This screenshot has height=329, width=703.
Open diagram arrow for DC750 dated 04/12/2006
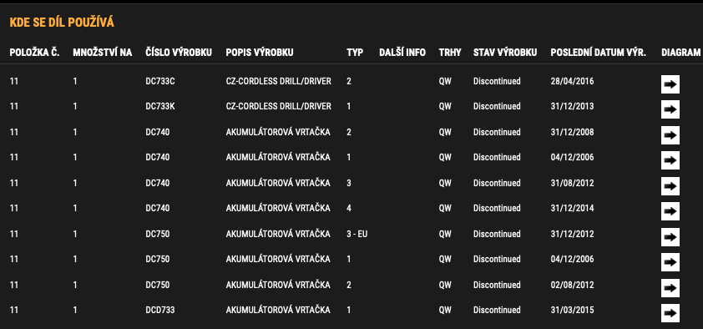click(670, 261)
